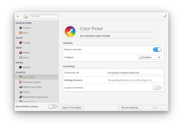Click the Video category header
Image resolution: width=183 pixels, height=128 pixels.
[x=19, y=47]
